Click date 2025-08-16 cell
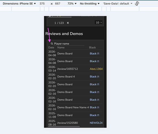 point(52,123)
